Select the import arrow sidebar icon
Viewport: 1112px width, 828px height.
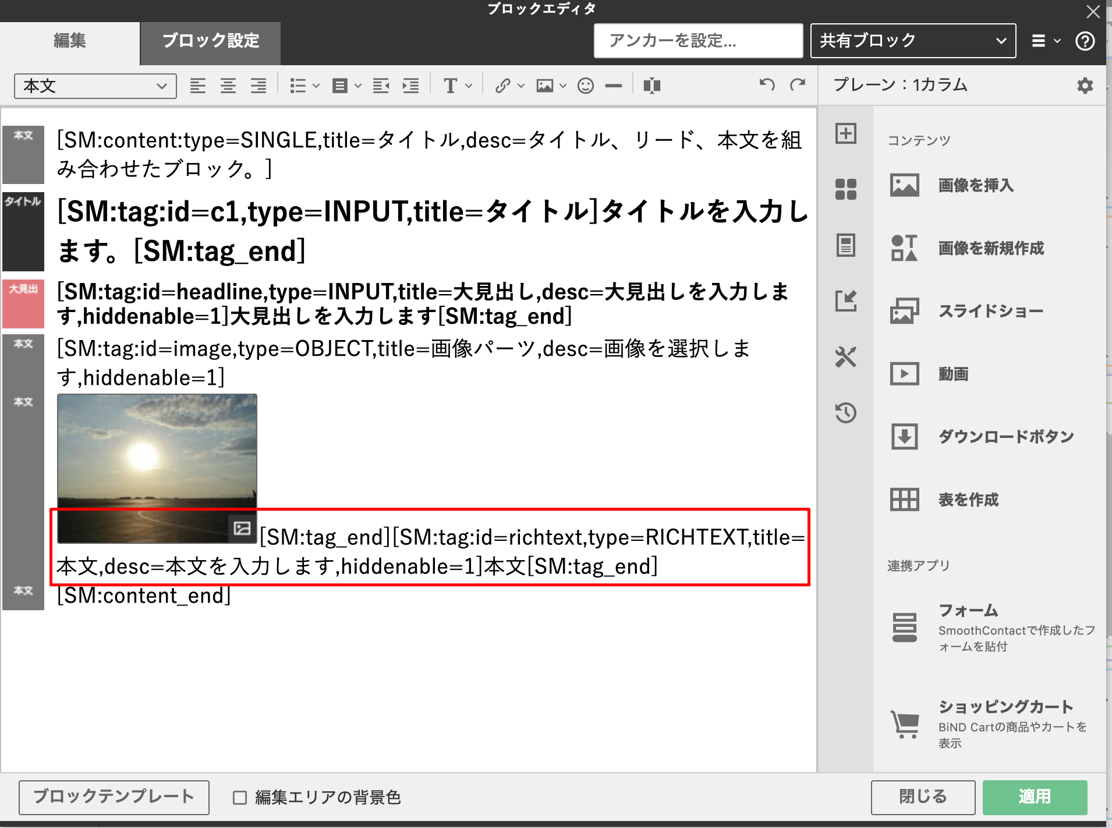[x=846, y=301]
